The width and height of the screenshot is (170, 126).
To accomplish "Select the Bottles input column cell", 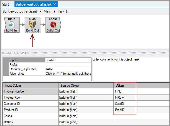I will click(x=31, y=122).
